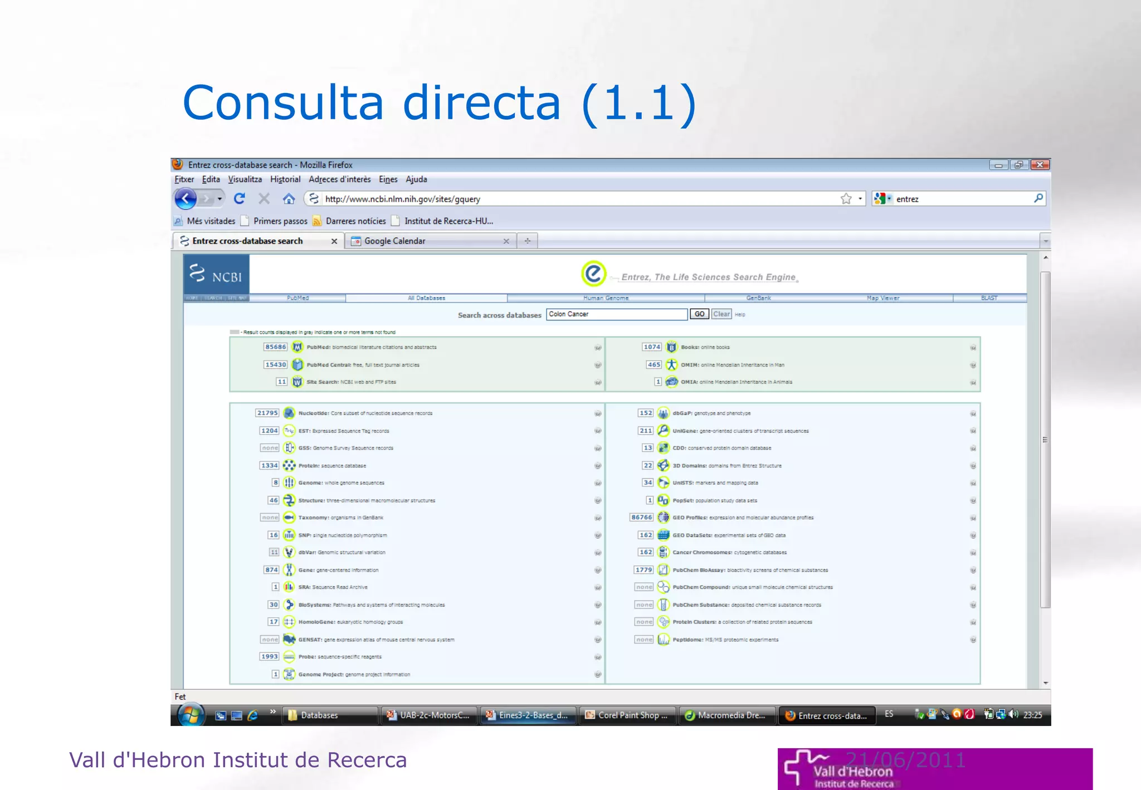The height and width of the screenshot is (790, 1141).
Task: Click the Taxonomy fish icon
Action: [x=289, y=518]
